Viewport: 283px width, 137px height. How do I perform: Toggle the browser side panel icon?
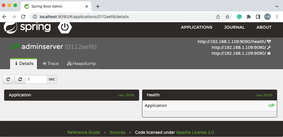coord(258,17)
